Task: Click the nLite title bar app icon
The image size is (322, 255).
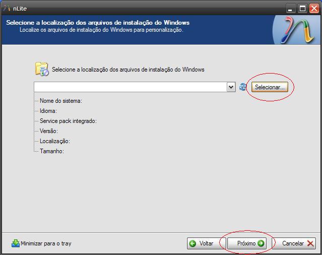Action: tap(7, 9)
